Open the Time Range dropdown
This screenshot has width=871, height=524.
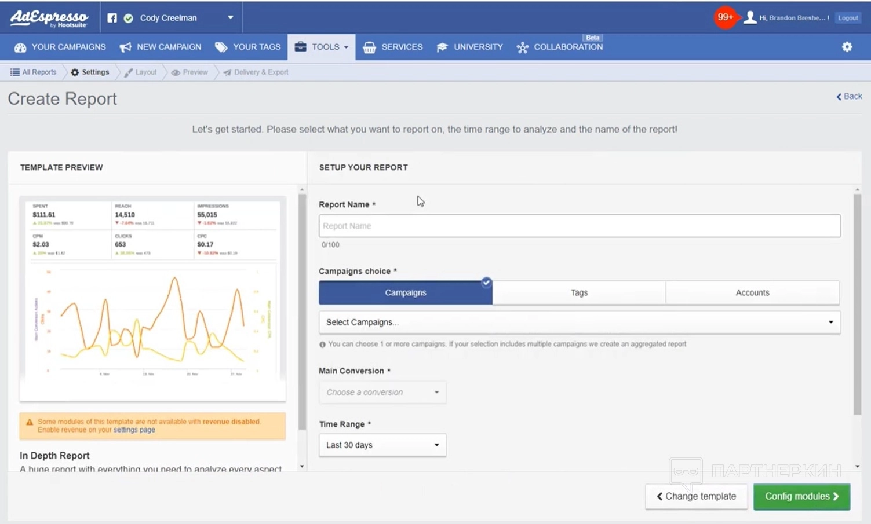point(382,445)
